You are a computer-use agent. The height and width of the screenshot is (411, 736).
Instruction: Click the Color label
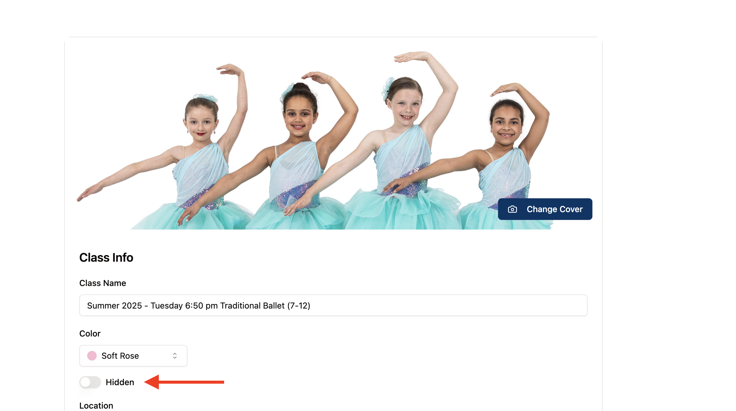coord(90,333)
